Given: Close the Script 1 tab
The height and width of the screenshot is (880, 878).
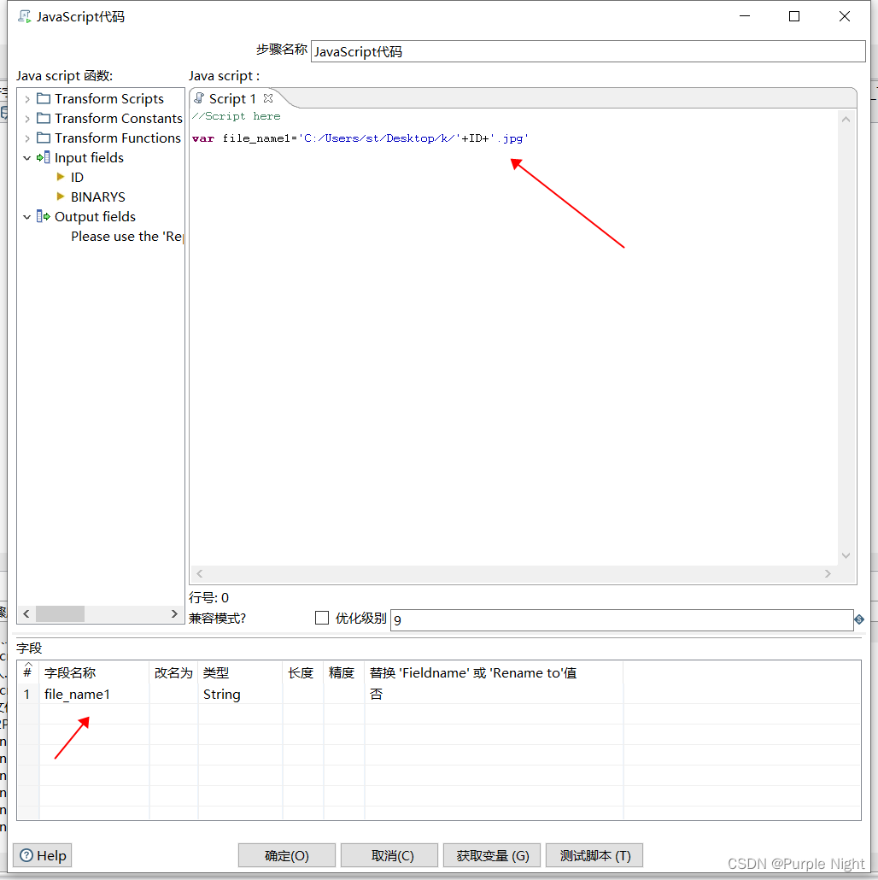Looking at the screenshot, I should (267, 98).
